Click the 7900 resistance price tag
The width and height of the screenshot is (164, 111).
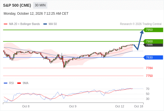[x=153, y=41]
